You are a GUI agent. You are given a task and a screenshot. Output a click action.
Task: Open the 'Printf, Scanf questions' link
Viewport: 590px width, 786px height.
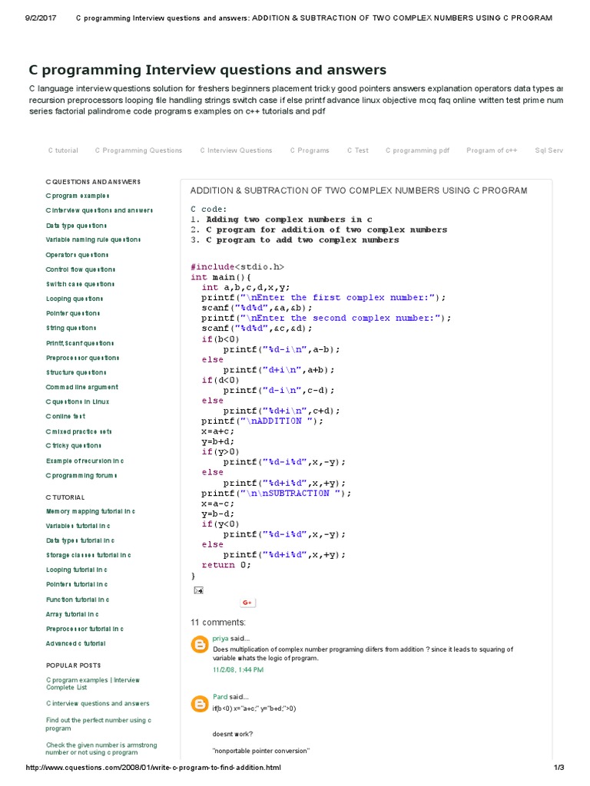coord(80,343)
